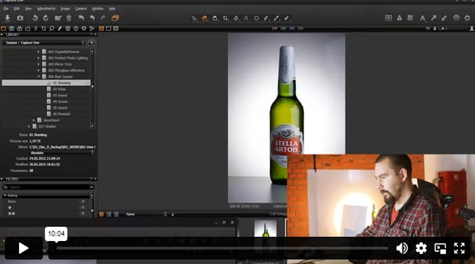Expand the 004 Mirror Trick folder
This screenshot has height=264, width=475.
click(39, 64)
